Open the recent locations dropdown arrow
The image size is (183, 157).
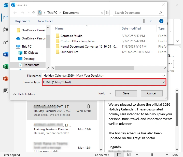pyautogui.click(x=29, y=13)
